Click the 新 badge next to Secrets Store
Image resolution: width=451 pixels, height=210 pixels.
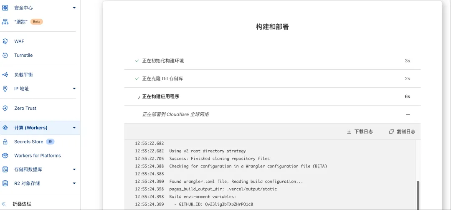[x=50, y=142]
